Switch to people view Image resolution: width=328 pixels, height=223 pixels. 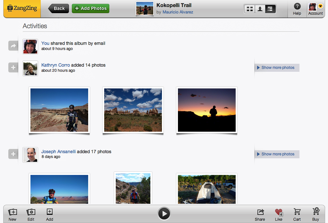click(x=260, y=9)
